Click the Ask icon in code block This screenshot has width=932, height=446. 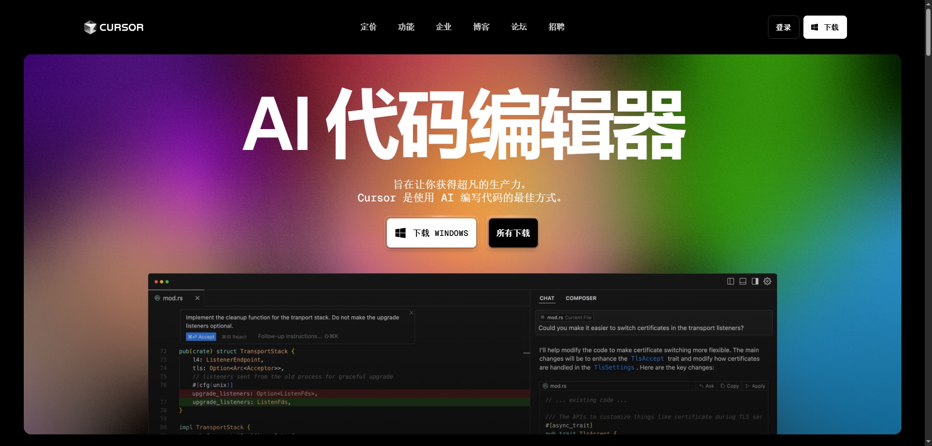tap(706, 386)
